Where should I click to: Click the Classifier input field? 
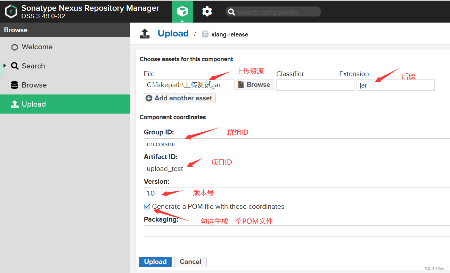click(315, 85)
